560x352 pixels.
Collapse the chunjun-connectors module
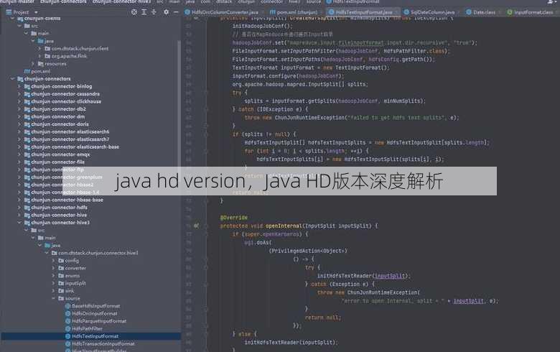pyautogui.click(x=13, y=78)
